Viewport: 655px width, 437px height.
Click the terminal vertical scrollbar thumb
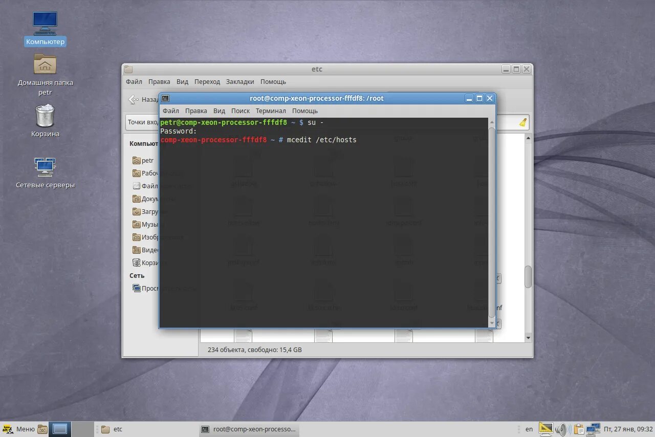pos(492,223)
